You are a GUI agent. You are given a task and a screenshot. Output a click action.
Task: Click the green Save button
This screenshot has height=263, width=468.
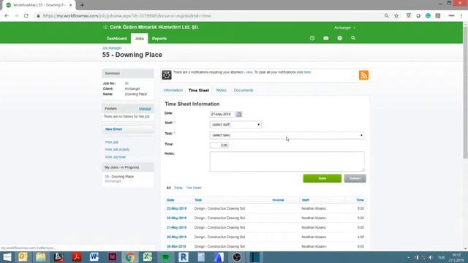click(x=322, y=178)
